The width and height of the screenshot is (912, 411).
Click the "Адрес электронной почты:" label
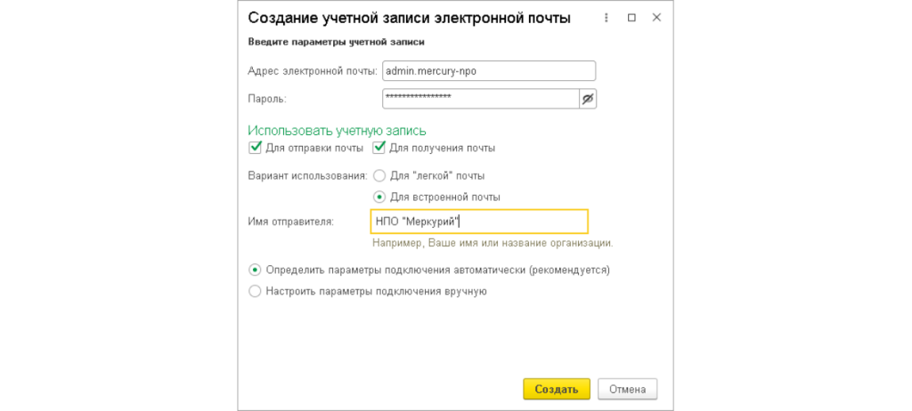pos(312,71)
